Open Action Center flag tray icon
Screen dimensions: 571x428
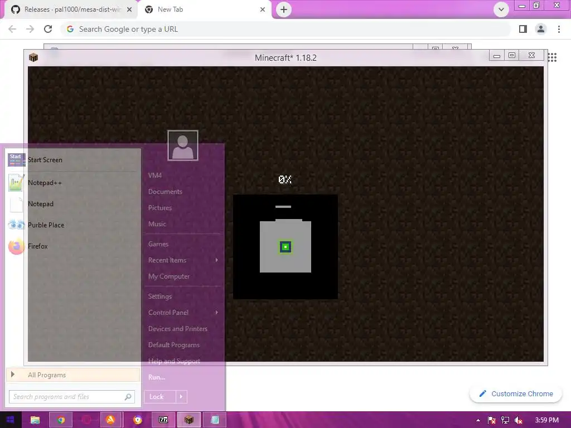[492, 420]
